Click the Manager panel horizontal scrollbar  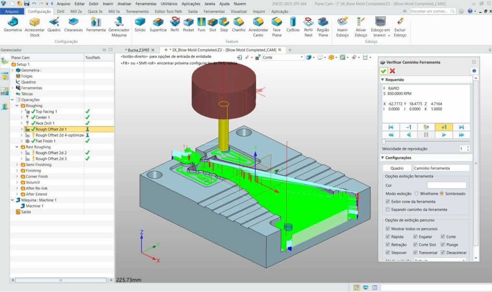click(x=61, y=280)
